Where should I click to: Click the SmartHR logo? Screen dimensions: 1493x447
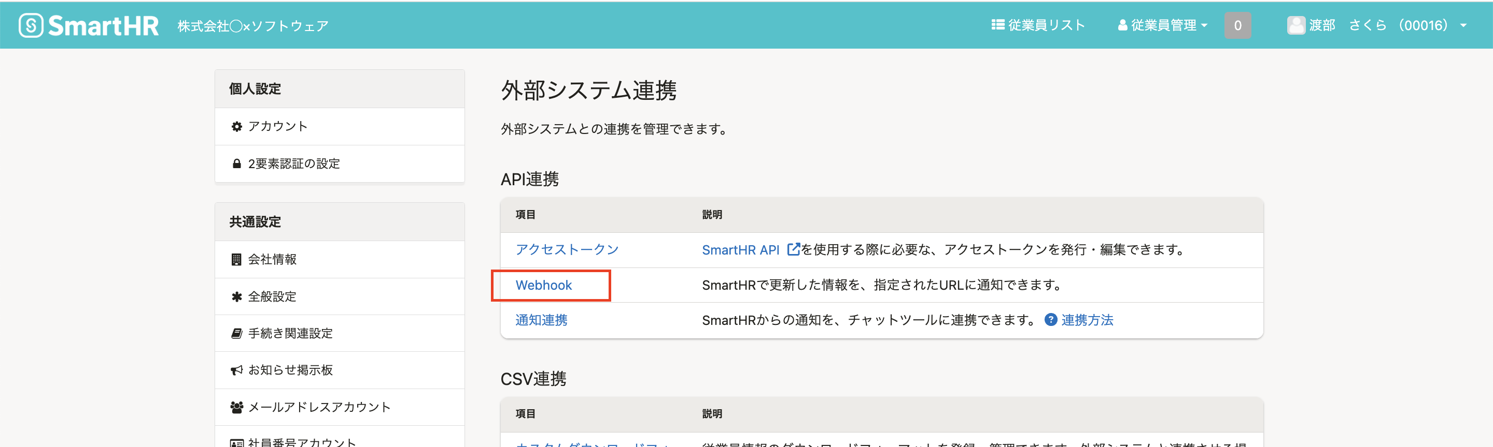click(x=88, y=25)
